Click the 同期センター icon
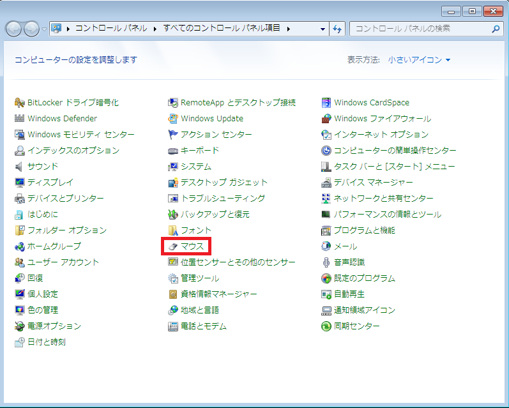 (326, 326)
